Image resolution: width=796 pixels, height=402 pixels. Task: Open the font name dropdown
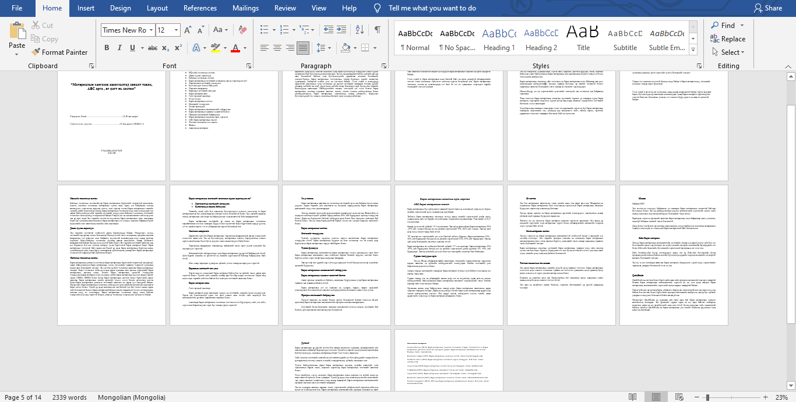tap(151, 30)
